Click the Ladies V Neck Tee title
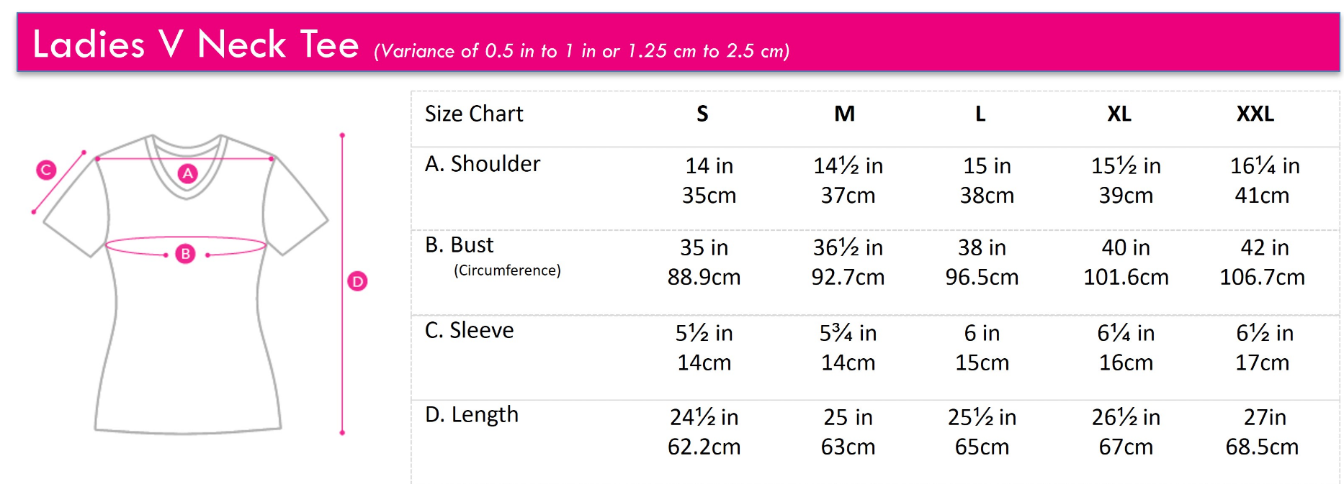 (x=196, y=45)
